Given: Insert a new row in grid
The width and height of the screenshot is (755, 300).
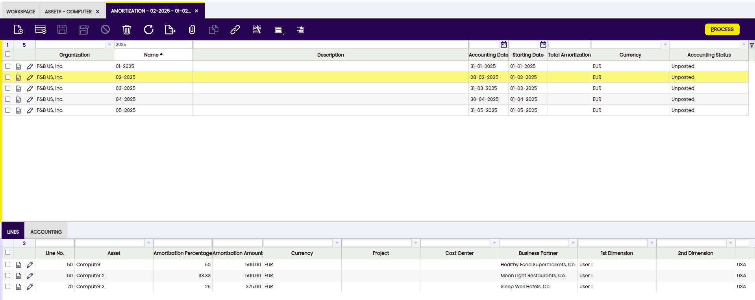Looking at the screenshot, I should click(41, 29).
